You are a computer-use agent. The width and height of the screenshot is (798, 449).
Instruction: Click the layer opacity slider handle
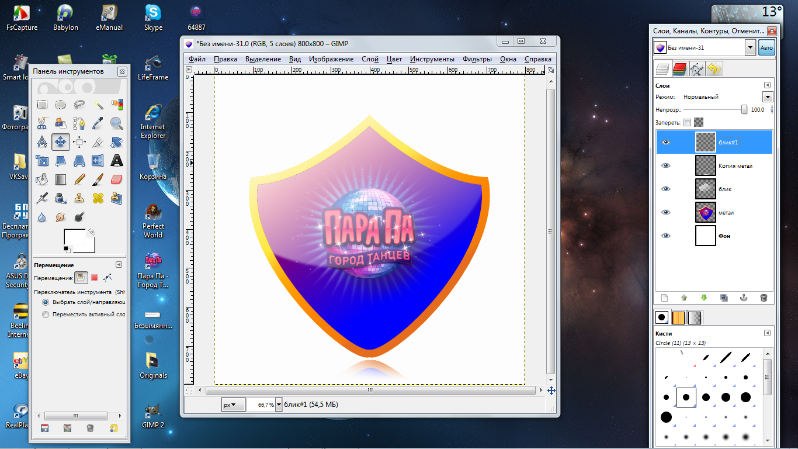pyautogui.click(x=744, y=109)
